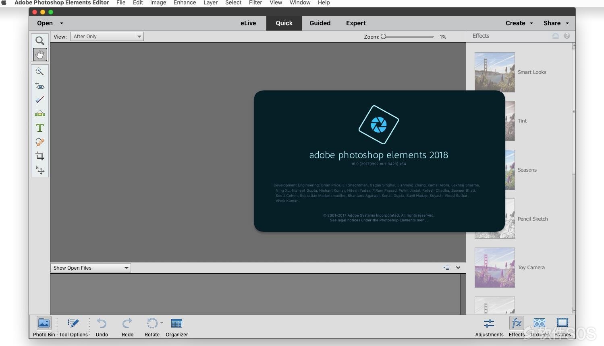Screen dimensions: 604x346
Task: Open the Select menu
Action: tap(233, 3)
